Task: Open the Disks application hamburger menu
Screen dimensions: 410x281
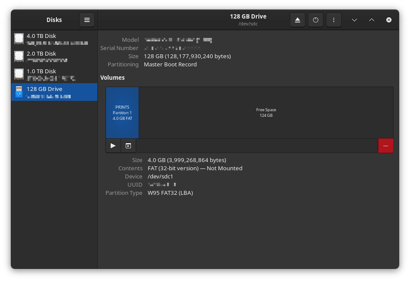Action: point(87,20)
